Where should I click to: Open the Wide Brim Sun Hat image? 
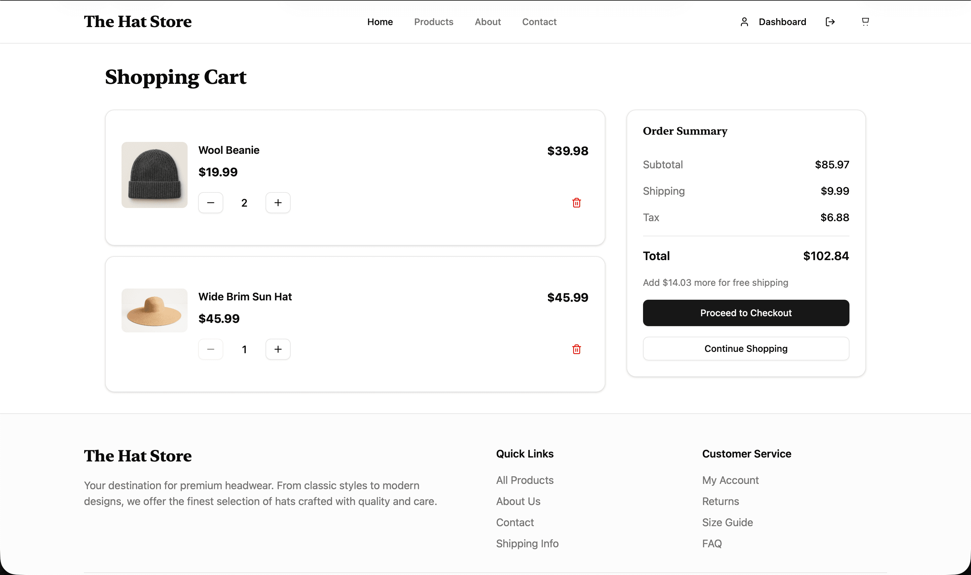[x=154, y=310]
